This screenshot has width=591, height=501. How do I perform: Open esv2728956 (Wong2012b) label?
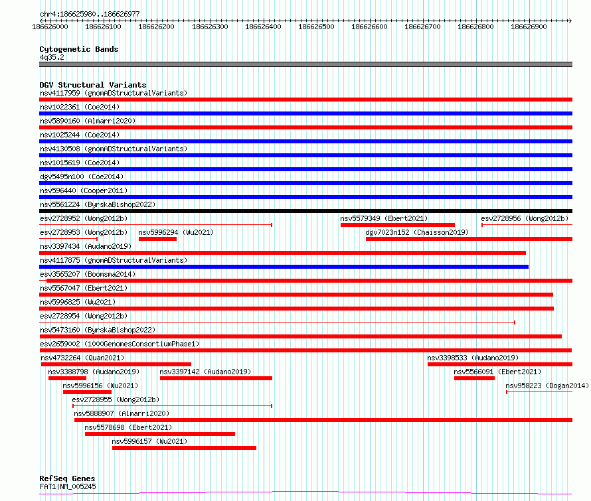(x=525, y=218)
